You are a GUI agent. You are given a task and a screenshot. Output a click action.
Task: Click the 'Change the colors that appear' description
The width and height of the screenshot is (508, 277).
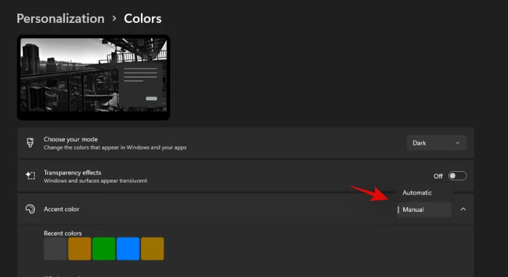click(x=115, y=148)
